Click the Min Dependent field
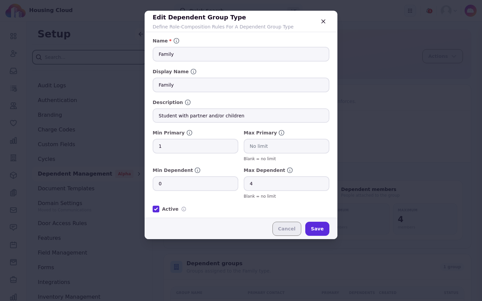The height and width of the screenshot is (301, 482). 195,184
